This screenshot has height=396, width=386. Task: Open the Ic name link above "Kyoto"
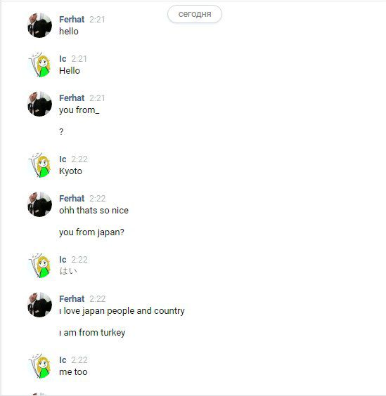coord(63,159)
